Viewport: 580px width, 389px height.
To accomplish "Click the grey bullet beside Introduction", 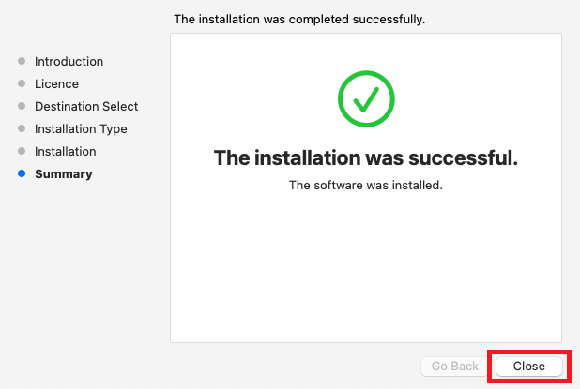I will point(22,62).
